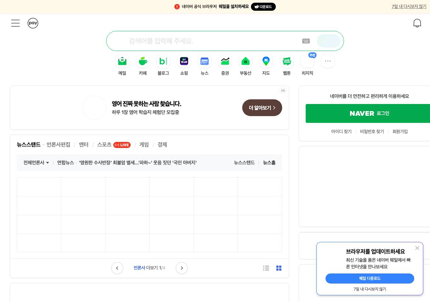Click popup 7일 내 다시보지 않기
Screen dimensions: 430x302
370,289
